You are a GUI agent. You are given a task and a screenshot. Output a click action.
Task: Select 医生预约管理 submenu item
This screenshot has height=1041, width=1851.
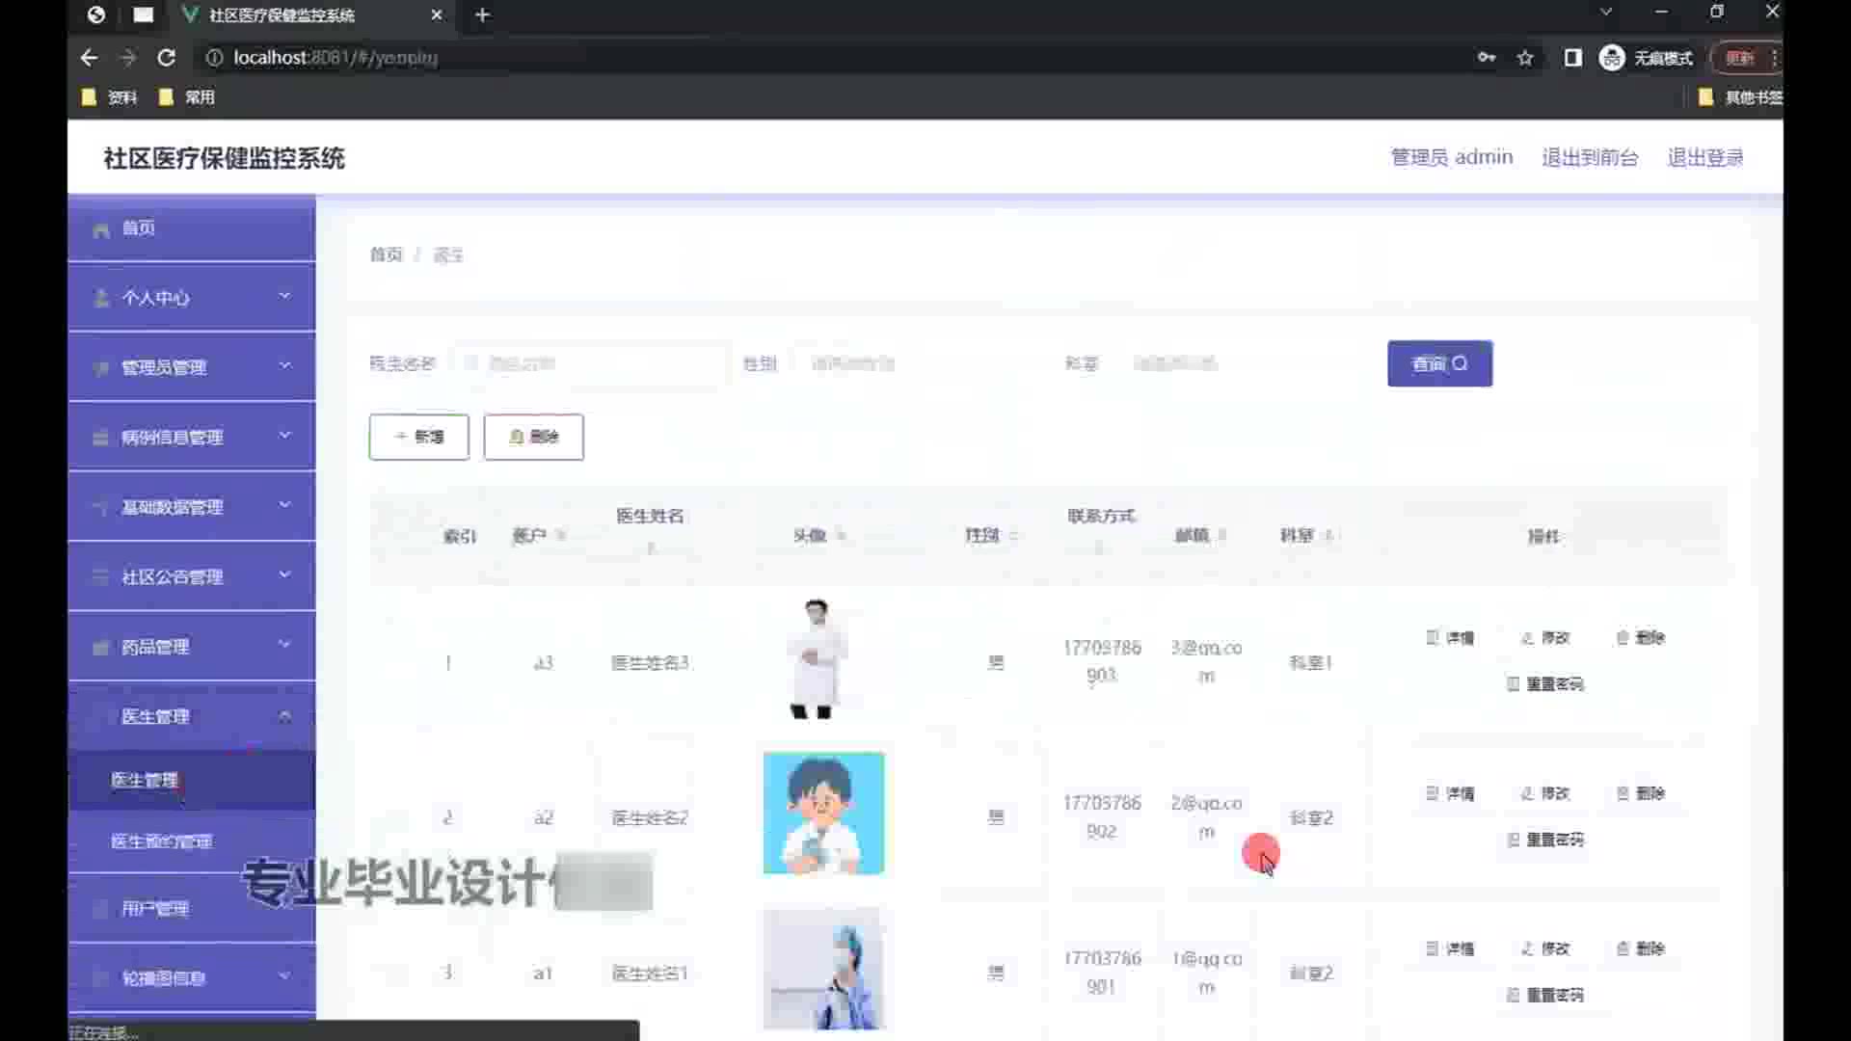[x=192, y=841]
